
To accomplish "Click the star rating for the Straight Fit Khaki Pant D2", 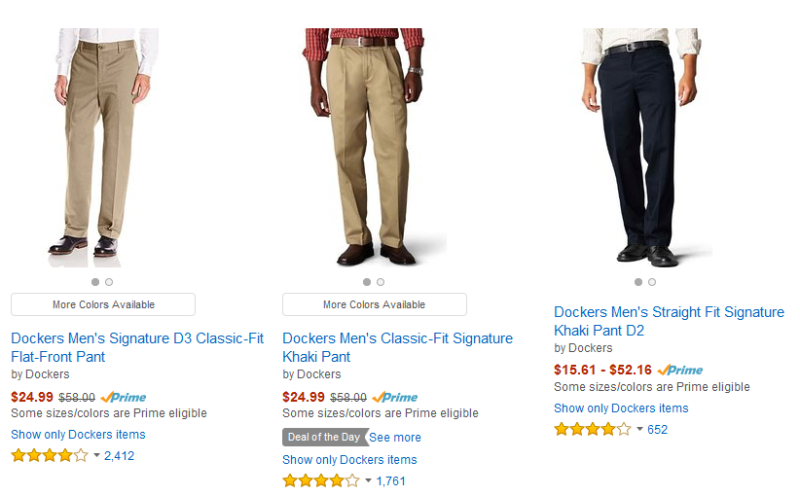I will pyautogui.click(x=593, y=429).
